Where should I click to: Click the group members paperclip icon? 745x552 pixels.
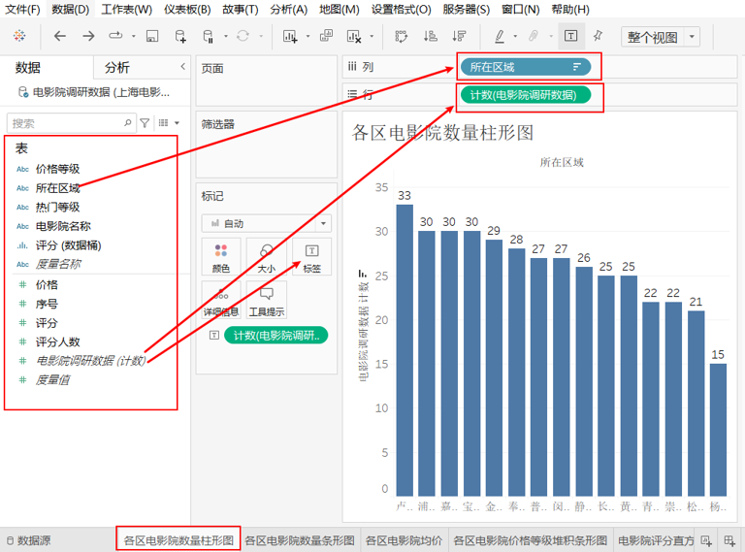[534, 36]
